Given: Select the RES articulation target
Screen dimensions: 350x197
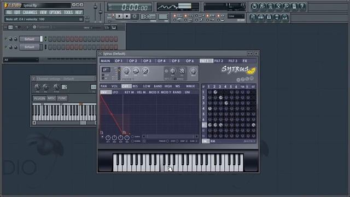Looking at the screenshot, I should click(135, 86).
